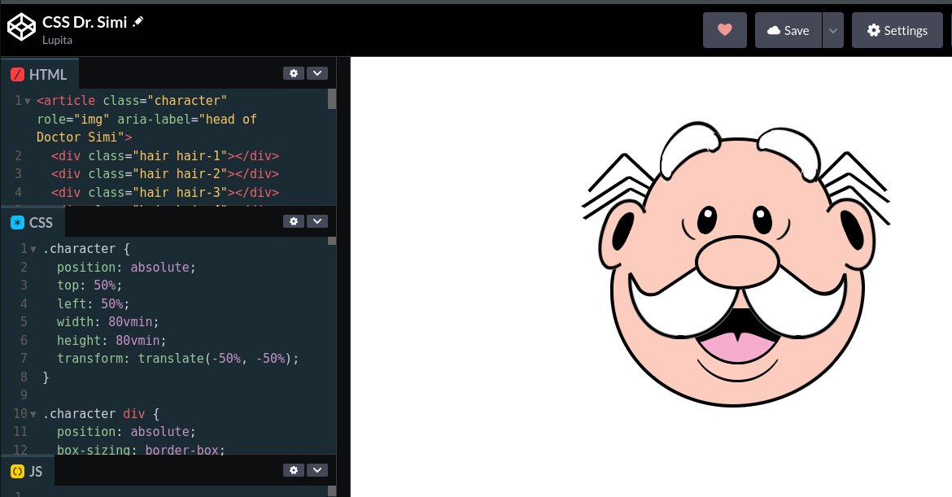This screenshot has height=497, width=952.
Task: Edit pen title with pencil icon
Action: coord(138,22)
